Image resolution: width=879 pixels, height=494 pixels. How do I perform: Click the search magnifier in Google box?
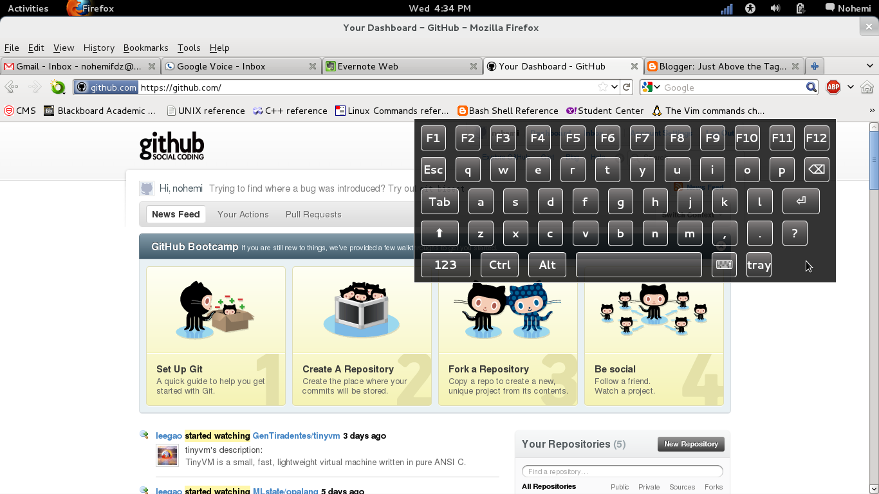pos(811,87)
